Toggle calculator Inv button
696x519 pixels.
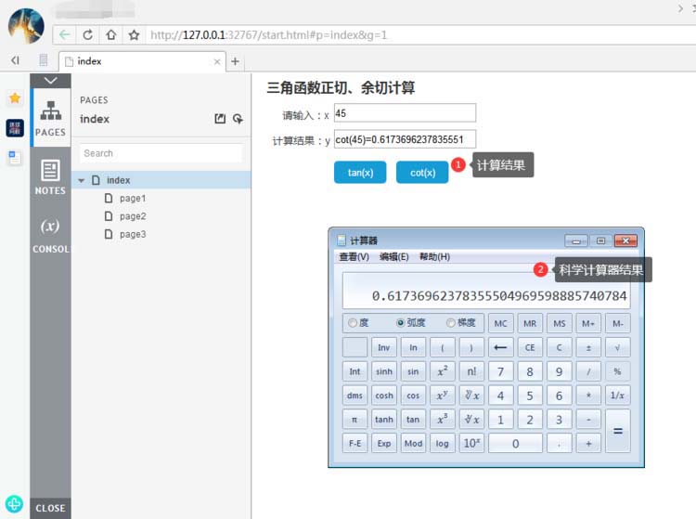coord(384,347)
